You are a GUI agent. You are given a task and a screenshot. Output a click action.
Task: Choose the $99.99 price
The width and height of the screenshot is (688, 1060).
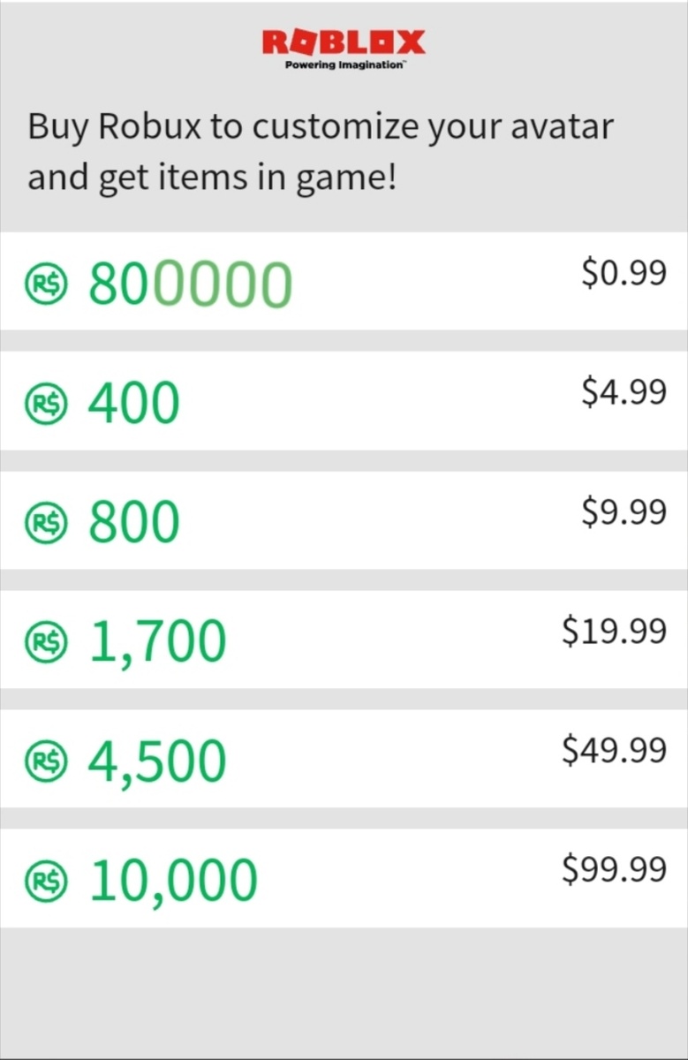click(x=614, y=870)
